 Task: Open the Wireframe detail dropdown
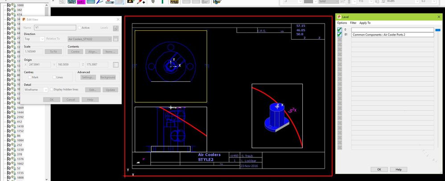(36, 89)
